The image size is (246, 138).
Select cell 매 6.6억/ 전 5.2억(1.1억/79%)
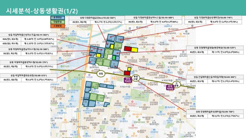click(224, 22)
